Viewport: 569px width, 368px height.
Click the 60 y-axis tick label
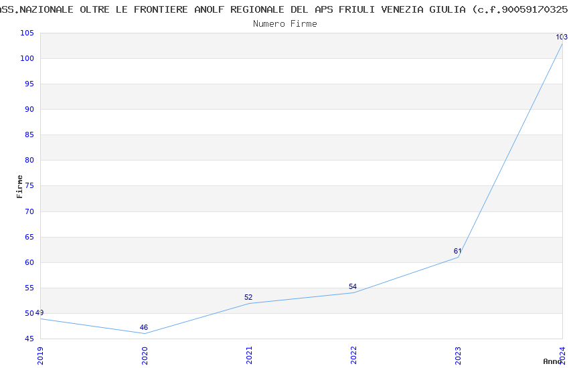(29, 262)
